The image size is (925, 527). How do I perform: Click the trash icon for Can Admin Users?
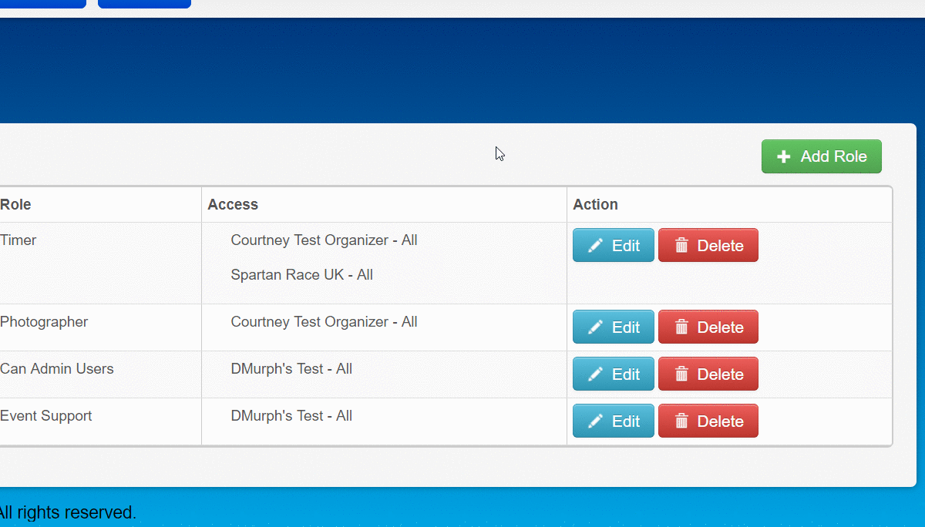[x=681, y=374]
